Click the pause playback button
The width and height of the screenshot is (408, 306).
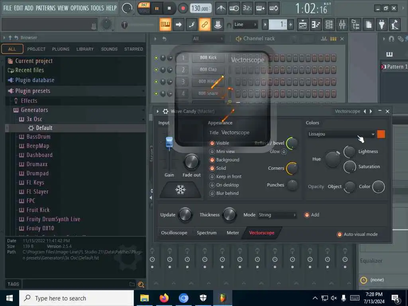(157, 8)
